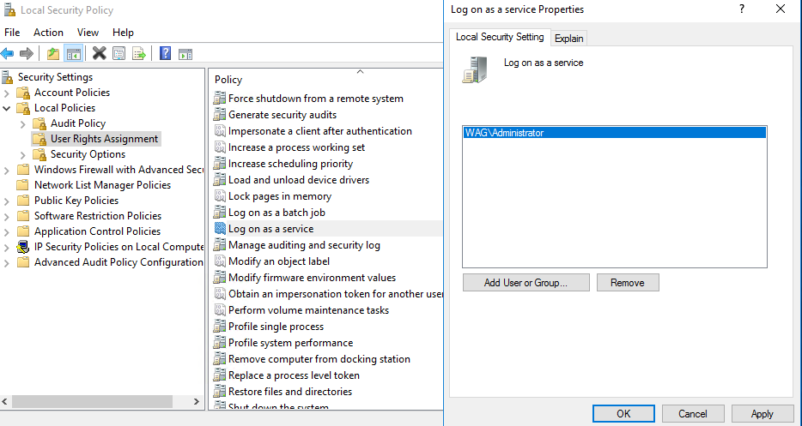This screenshot has height=426, width=802.
Task: Click the Export List toolbar icon
Action: pos(139,53)
